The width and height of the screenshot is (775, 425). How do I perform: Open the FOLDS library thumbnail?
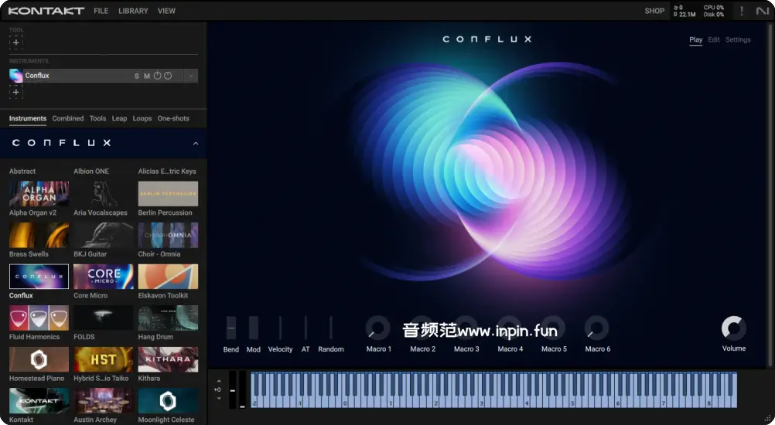[x=104, y=318]
